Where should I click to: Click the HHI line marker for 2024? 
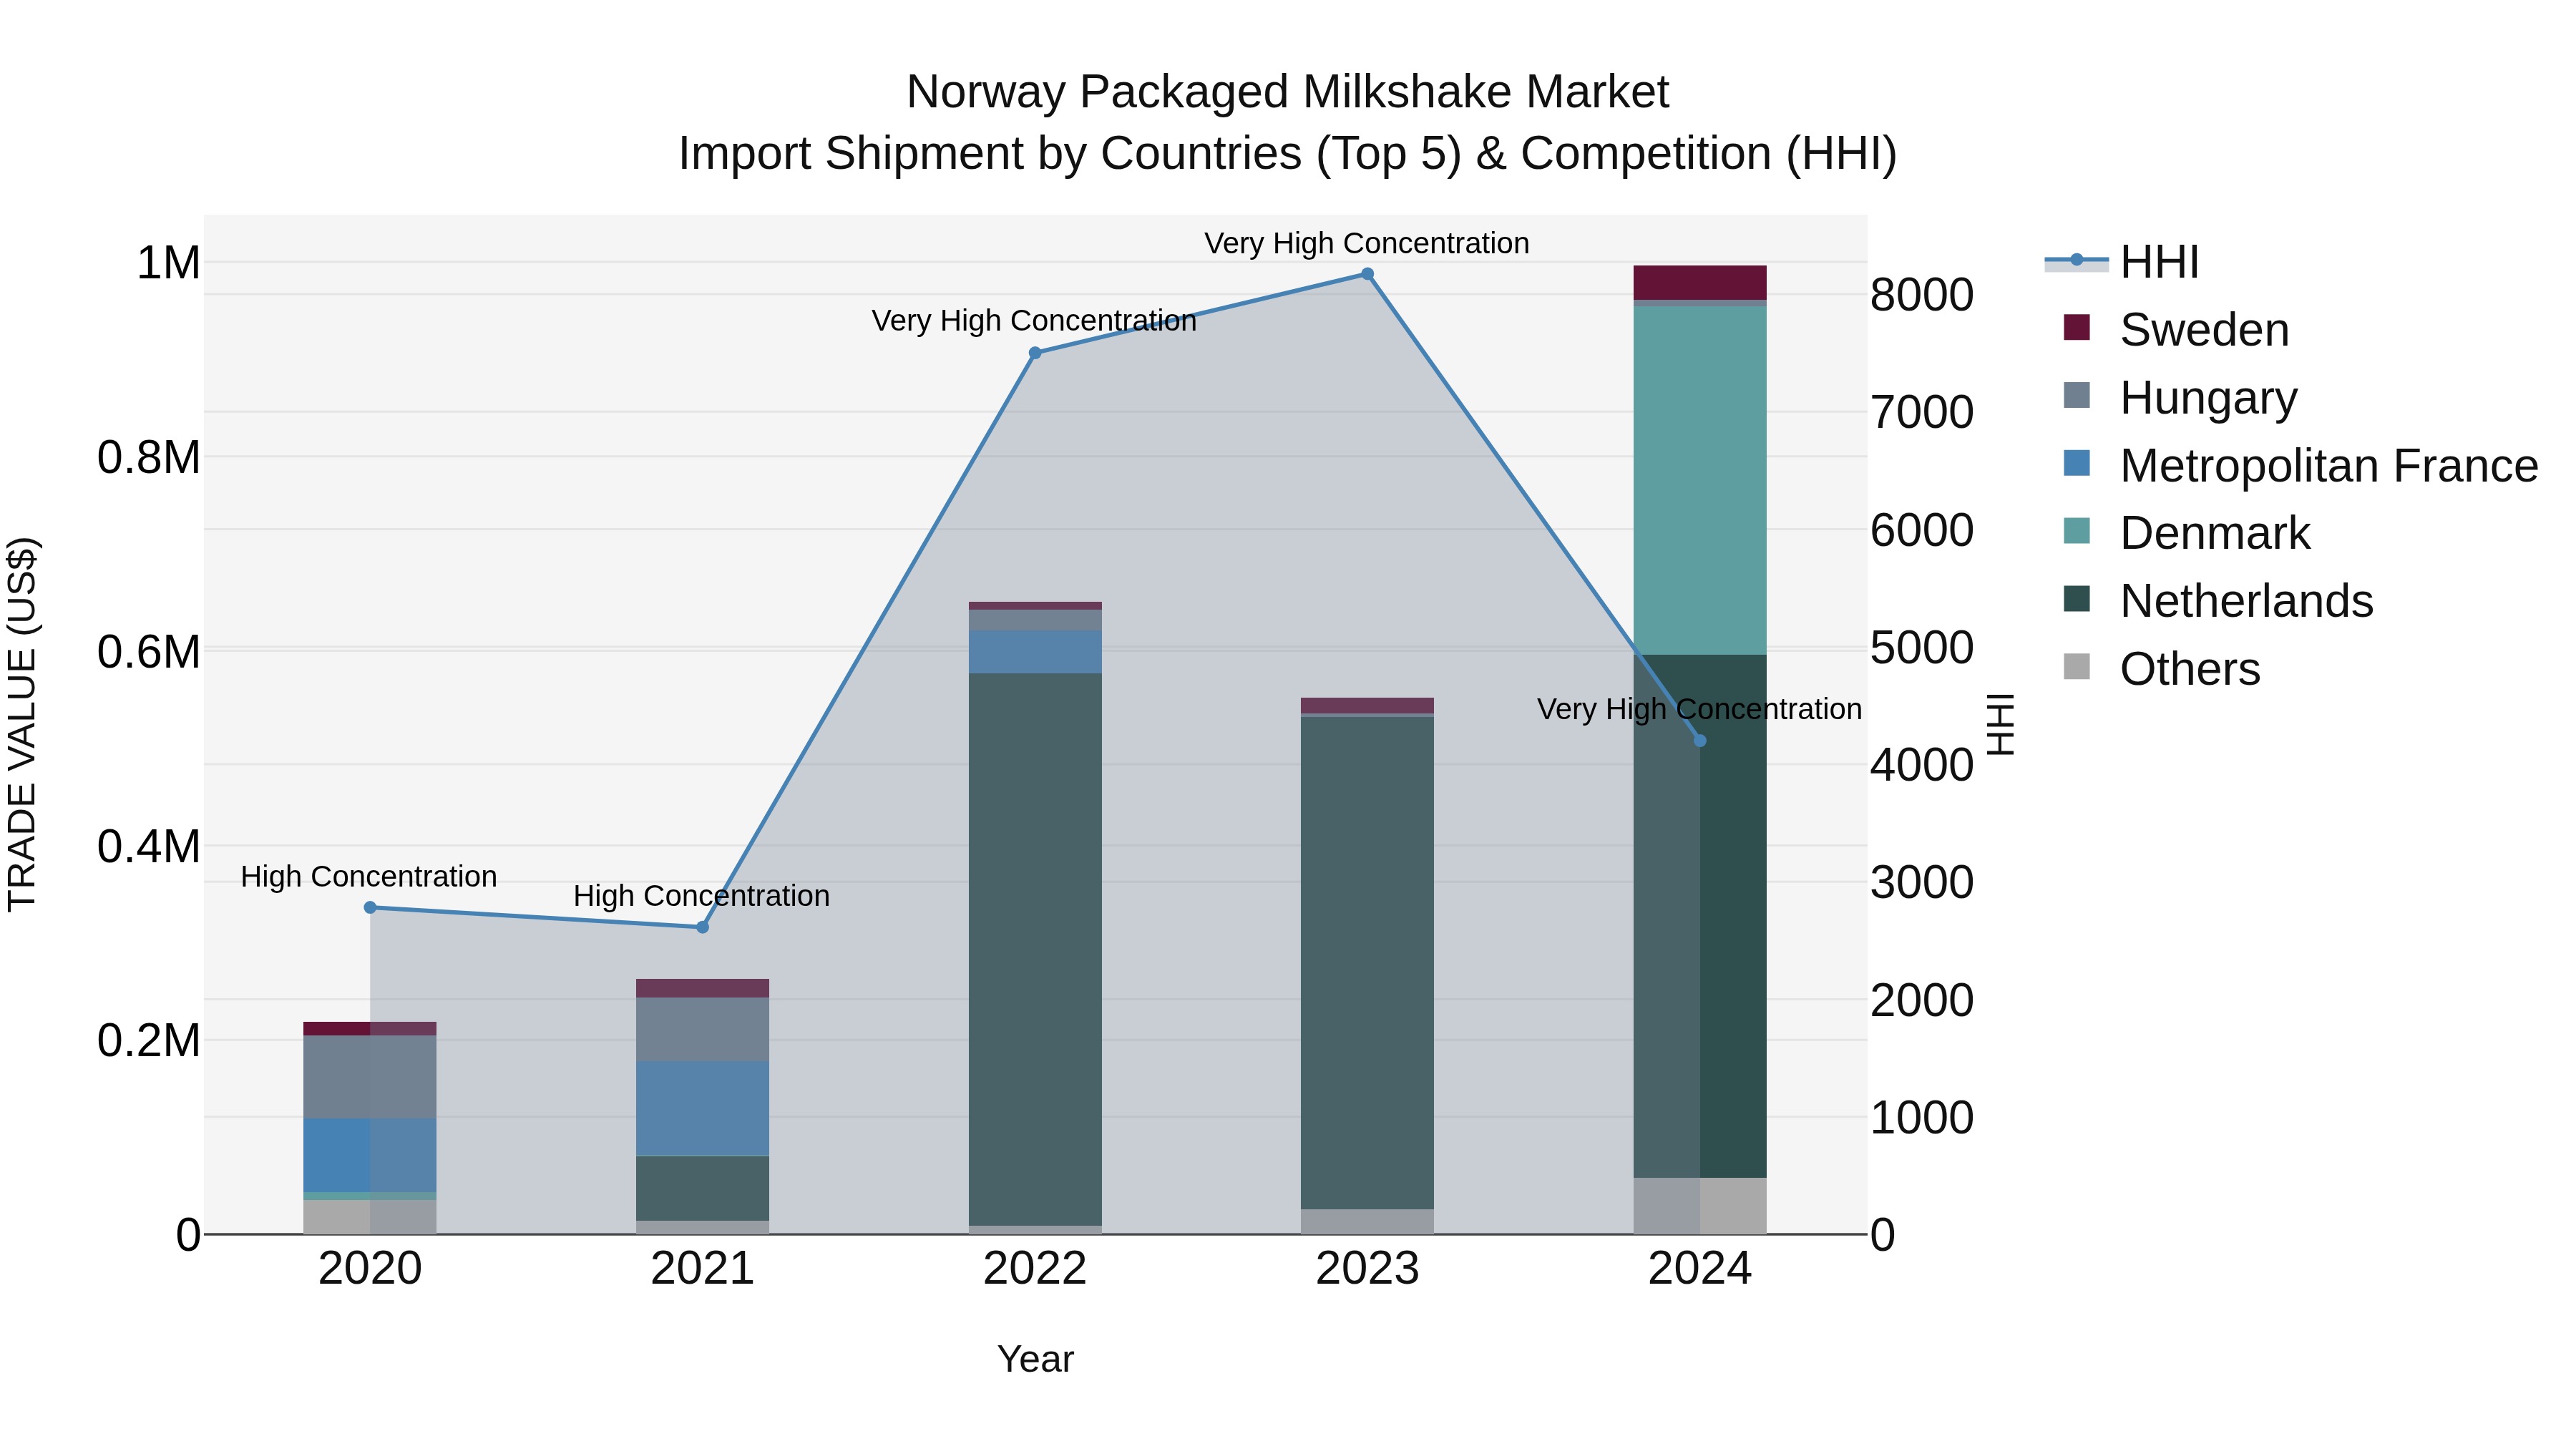point(1700,741)
